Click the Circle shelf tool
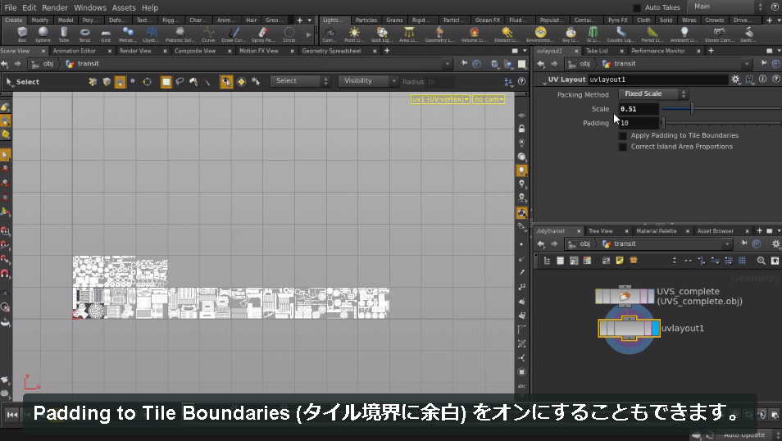The image size is (782, 441). click(x=289, y=34)
